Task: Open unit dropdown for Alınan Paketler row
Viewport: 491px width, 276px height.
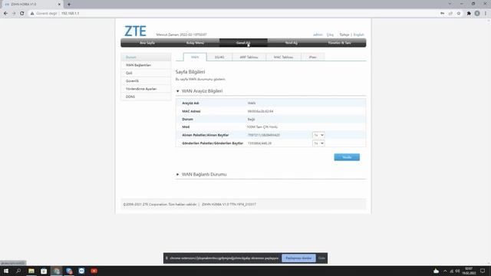Action: [318, 135]
